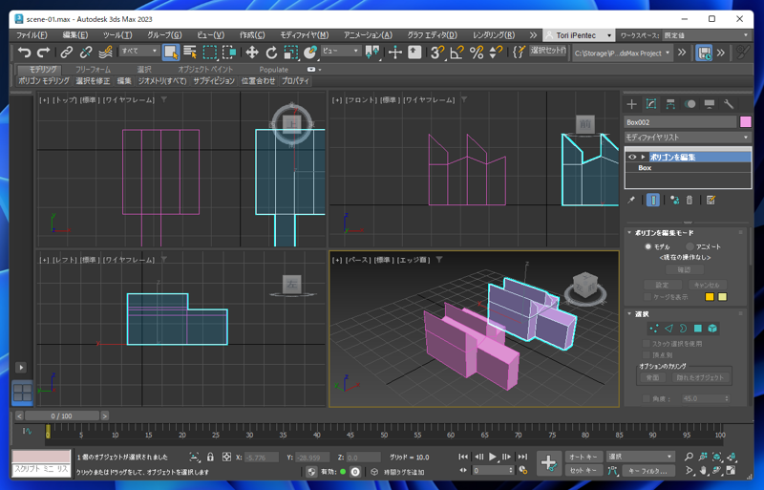This screenshot has height=490, width=764.
Task: Open the レンダリング(R) menu
Action: (x=494, y=35)
